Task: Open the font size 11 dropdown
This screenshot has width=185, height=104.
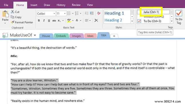Action: pyautogui.click(x=65, y=14)
